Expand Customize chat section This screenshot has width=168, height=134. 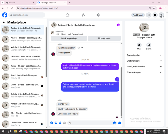(x=144, y=55)
